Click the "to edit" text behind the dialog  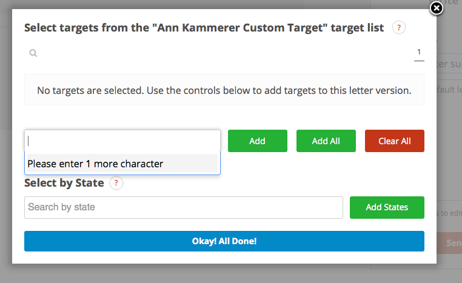(451, 213)
